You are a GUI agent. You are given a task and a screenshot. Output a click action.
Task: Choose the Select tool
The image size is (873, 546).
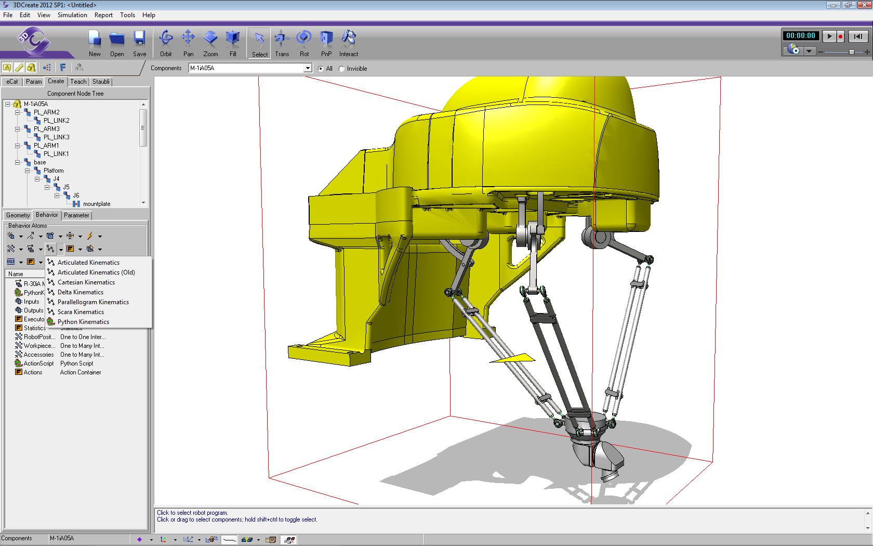click(259, 43)
